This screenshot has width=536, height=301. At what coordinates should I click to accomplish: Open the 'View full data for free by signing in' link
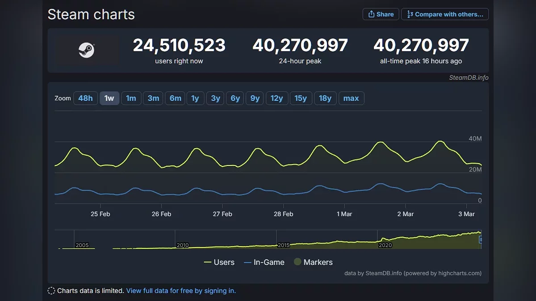point(181,291)
